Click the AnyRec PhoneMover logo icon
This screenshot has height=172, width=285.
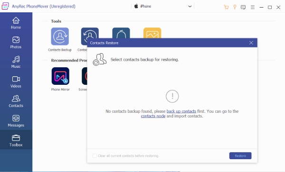(x=5, y=6)
